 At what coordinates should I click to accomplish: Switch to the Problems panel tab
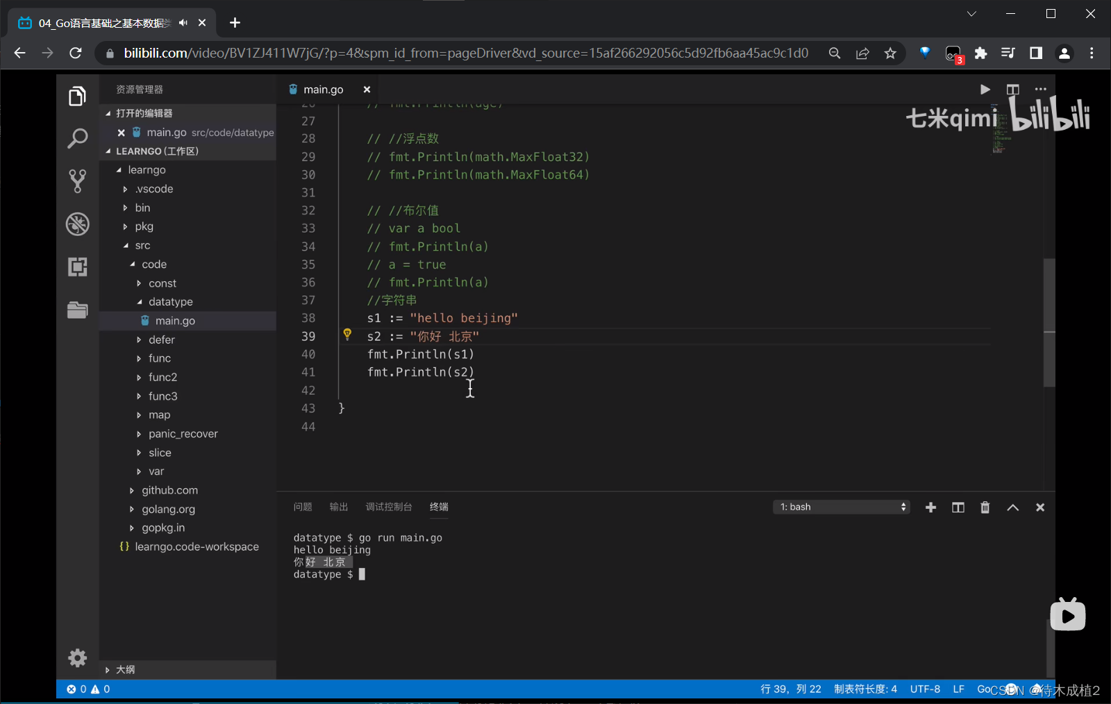[x=303, y=507]
